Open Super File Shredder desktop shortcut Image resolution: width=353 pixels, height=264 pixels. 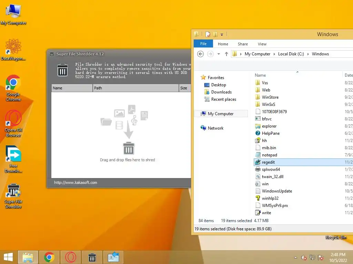[x=13, y=196]
